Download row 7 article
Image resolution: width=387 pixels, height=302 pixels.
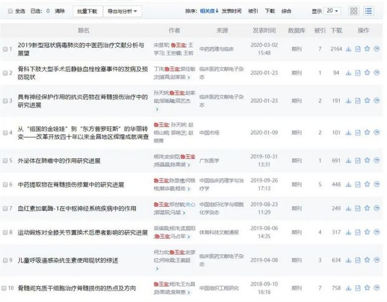[x=348, y=208]
